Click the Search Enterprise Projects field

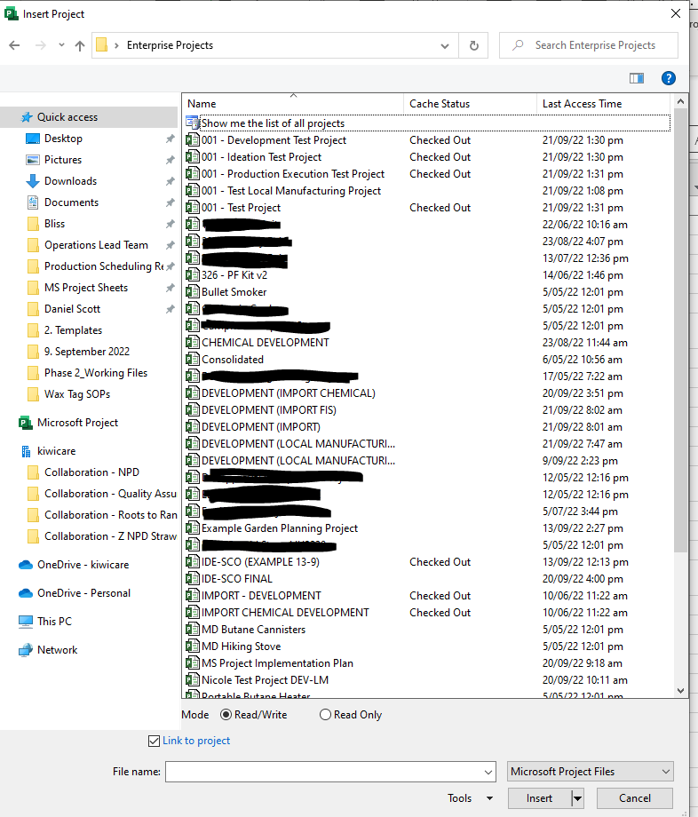[x=589, y=45]
